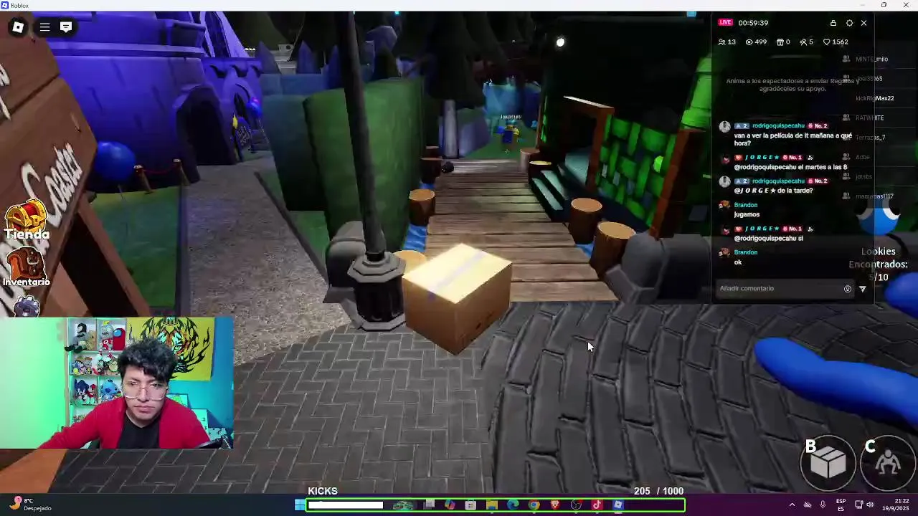Open the volume control in tray
Image resolution: width=918 pixels, height=516 pixels.
pos(870,505)
